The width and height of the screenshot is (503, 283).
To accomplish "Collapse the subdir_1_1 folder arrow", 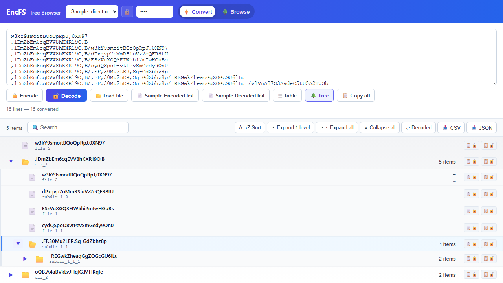I will [18, 244].
